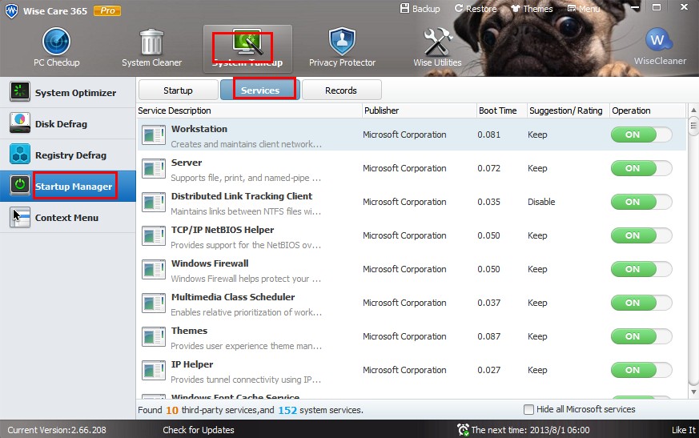699x438 pixels.
Task: Sort by Boot Time column header
Action: (x=501, y=111)
